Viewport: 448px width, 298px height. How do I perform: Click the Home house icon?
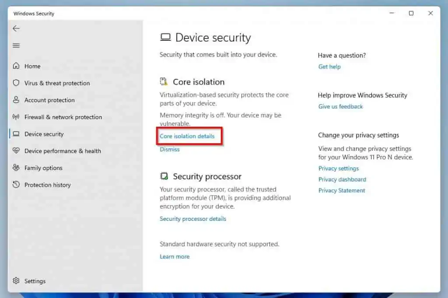(x=16, y=66)
